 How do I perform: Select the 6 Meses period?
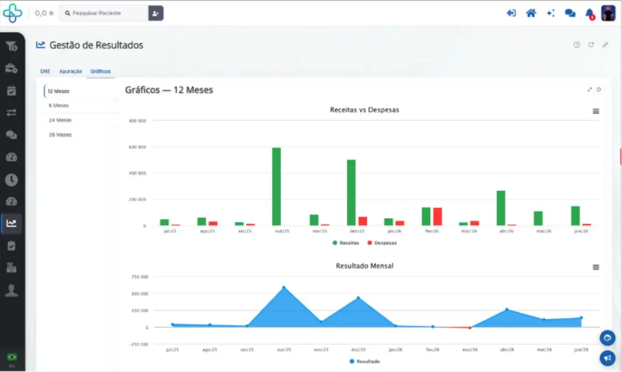(x=58, y=105)
